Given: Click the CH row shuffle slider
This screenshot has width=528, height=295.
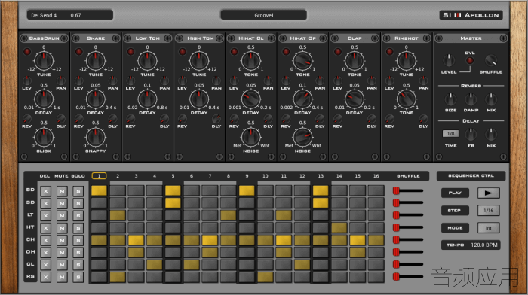Looking at the screenshot, I should pos(408,239).
